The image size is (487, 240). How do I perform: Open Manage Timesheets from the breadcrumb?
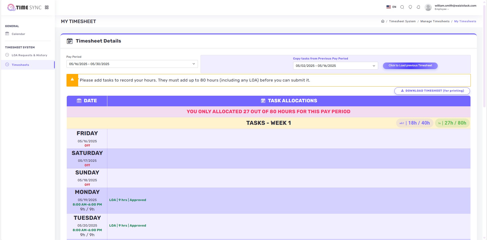pyautogui.click(x=435, y=21)
